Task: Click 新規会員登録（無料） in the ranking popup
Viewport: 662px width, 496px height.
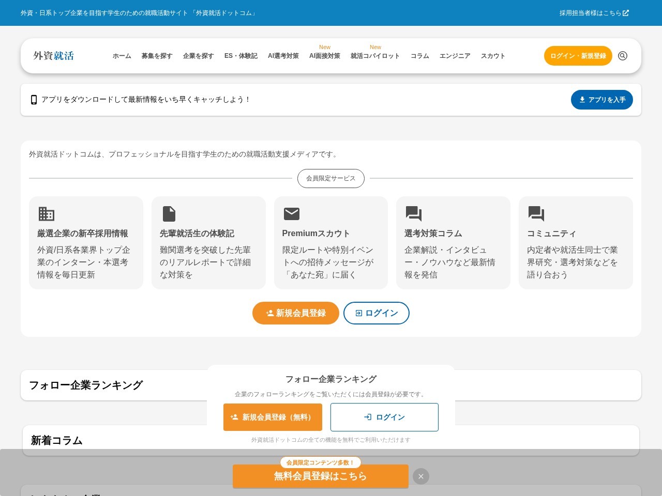Action: [273, 417]
